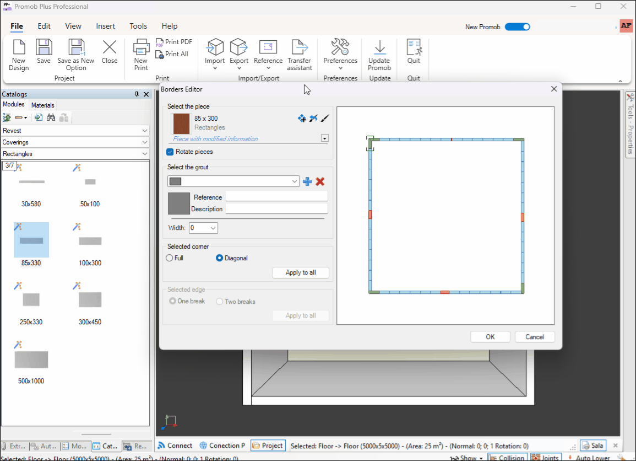This screenshot has height=461, width=636.
Task: Click the brush edit icon for the piece
Action: (325, 119)
